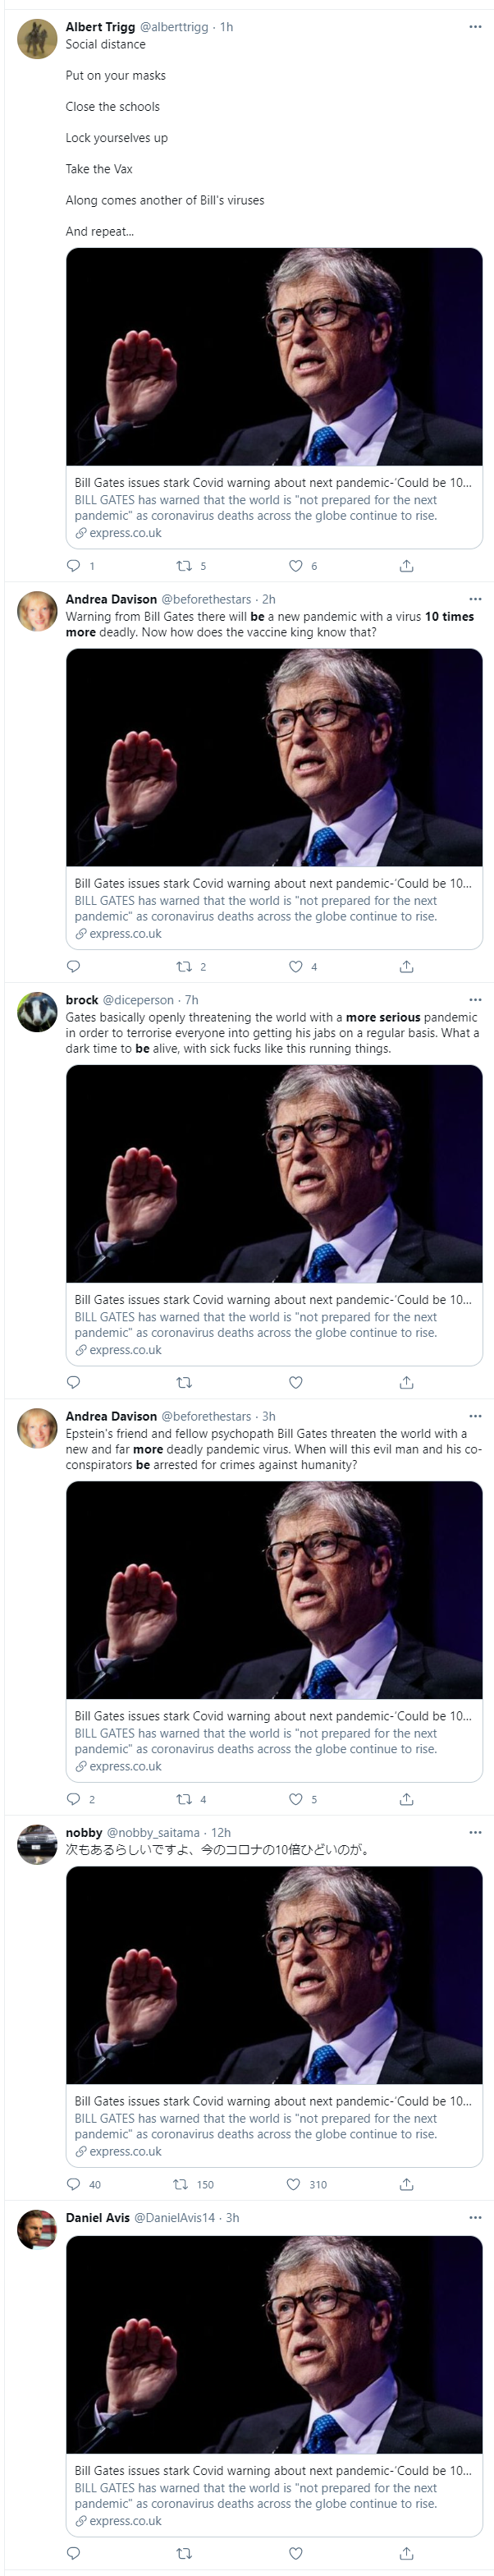This screenshot has width=494, height=2576.
Task: Click Andrea Davison's avatar on 3h tweet
Action: 37,1429
